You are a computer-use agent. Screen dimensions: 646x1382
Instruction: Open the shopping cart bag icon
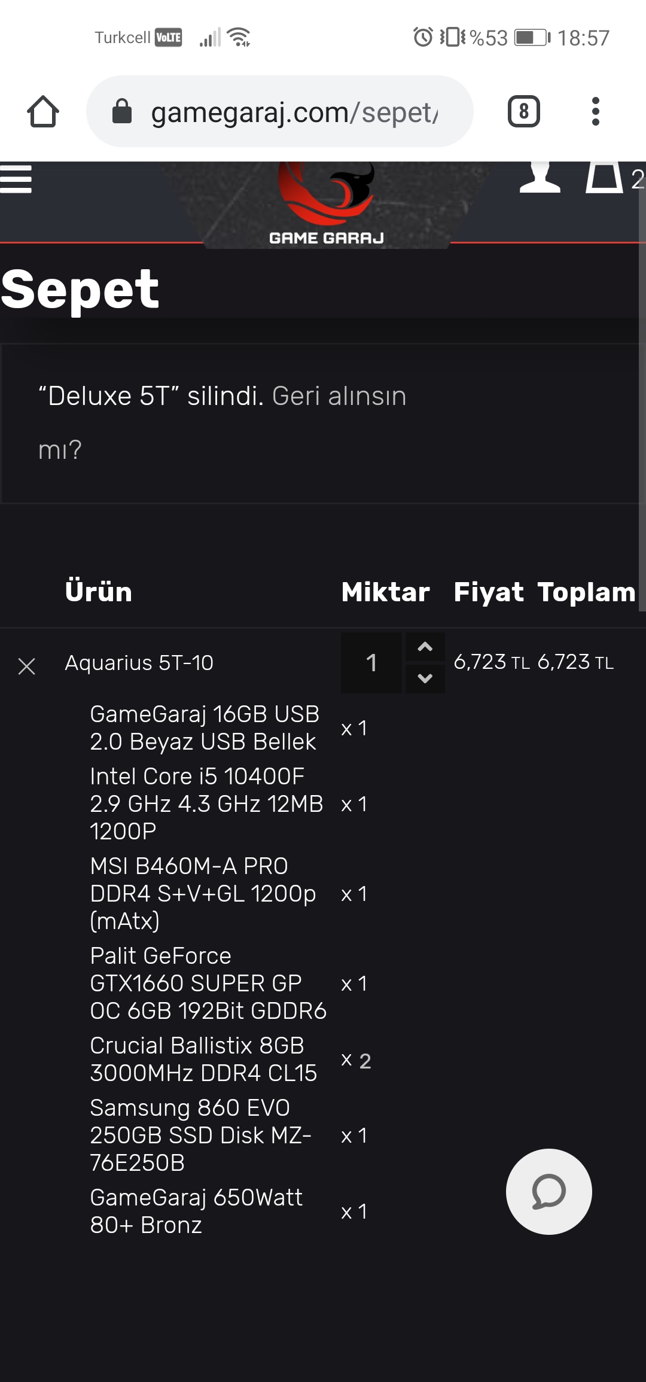coord(604,178)
